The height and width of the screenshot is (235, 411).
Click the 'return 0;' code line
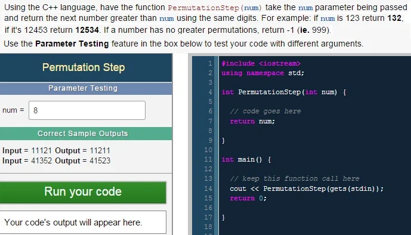pyautogui.click(x=248, y=199)
